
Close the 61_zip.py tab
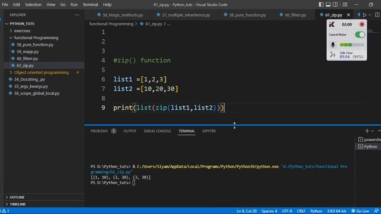(x=348, y=15)
